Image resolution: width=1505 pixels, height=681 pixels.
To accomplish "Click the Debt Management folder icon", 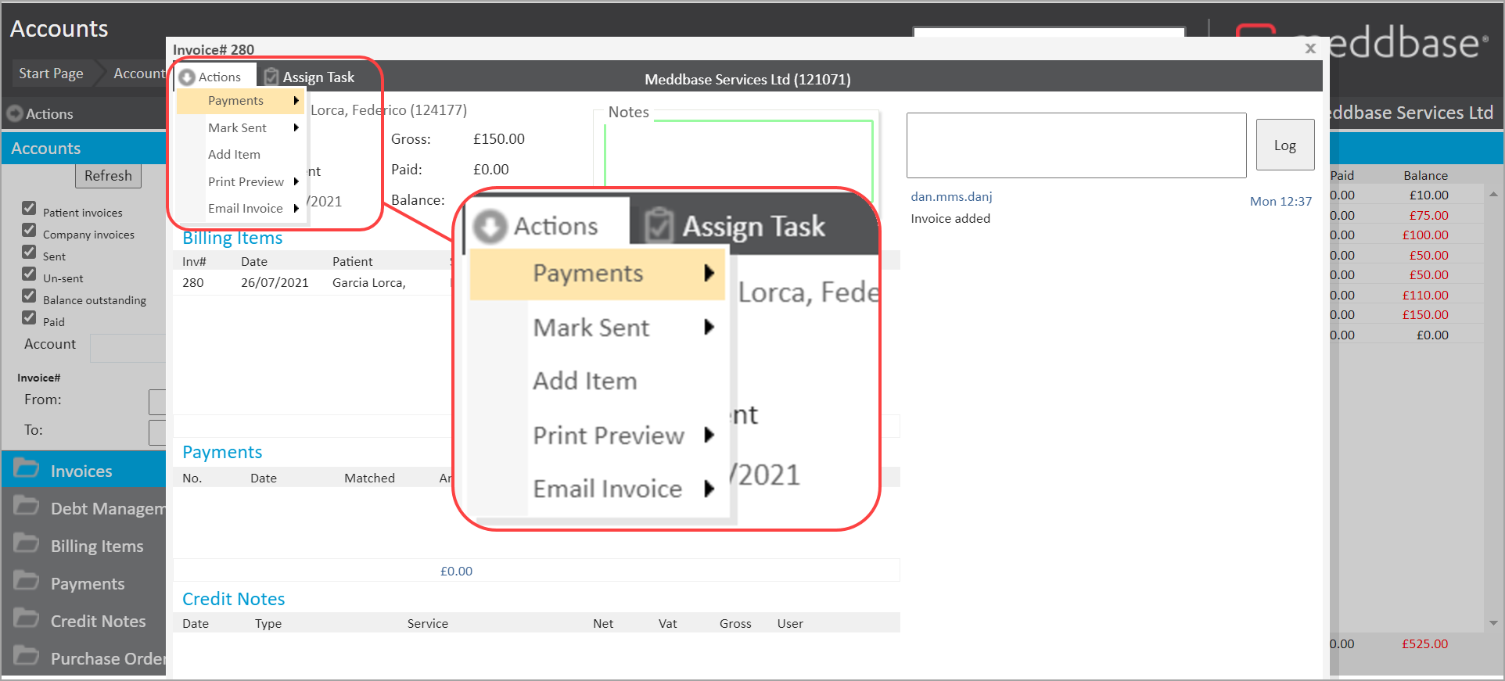I will coord(27,507).
